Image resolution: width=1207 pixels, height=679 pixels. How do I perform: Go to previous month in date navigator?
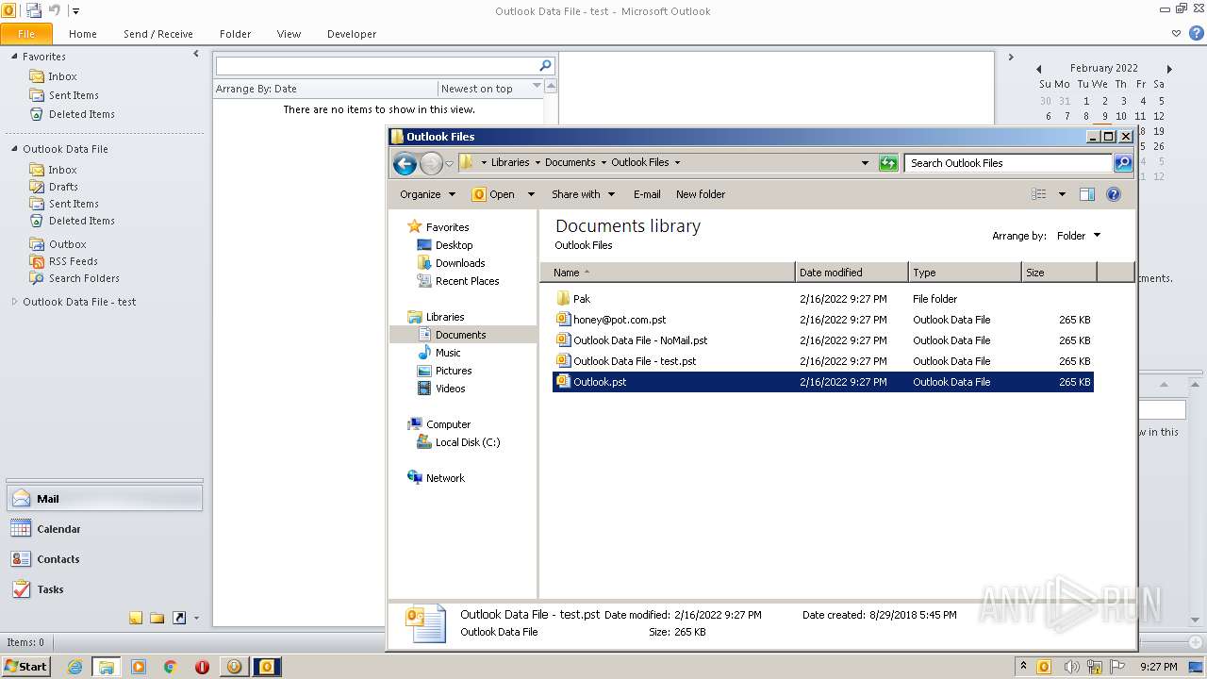1038,69
